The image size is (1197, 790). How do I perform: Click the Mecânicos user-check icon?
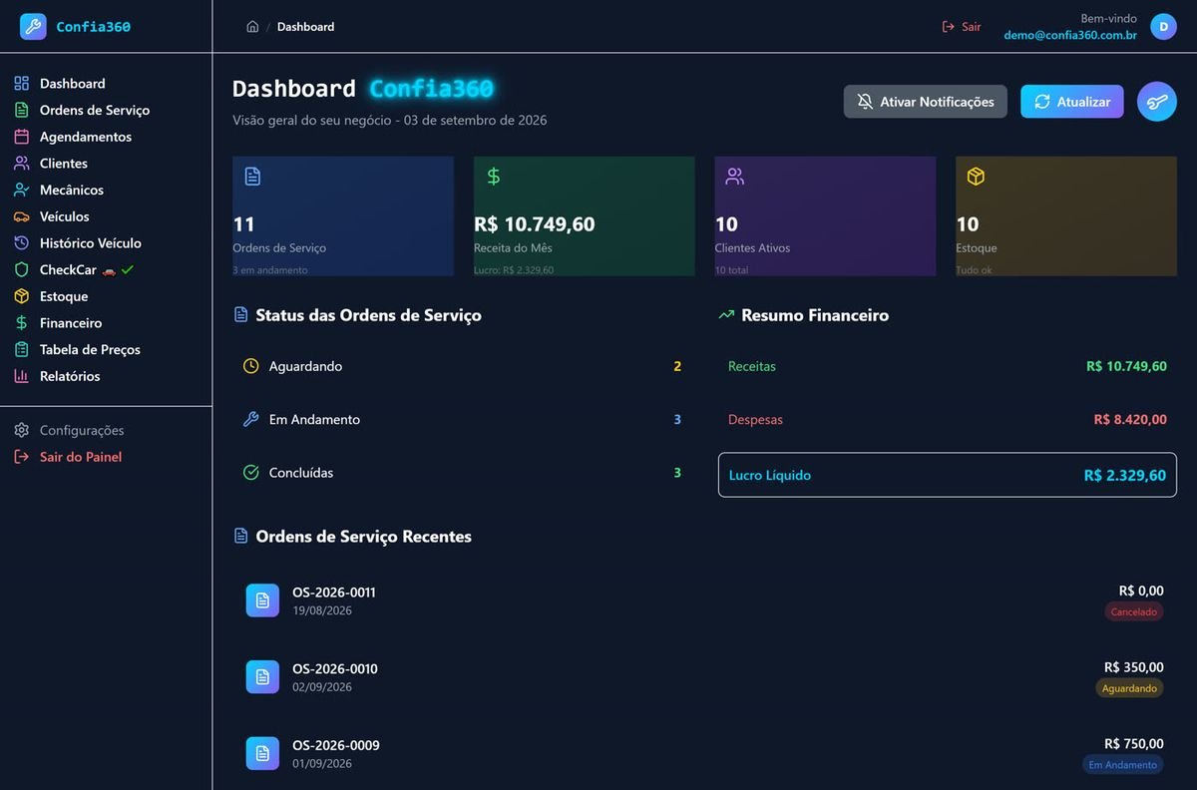[x=21, y=190]
